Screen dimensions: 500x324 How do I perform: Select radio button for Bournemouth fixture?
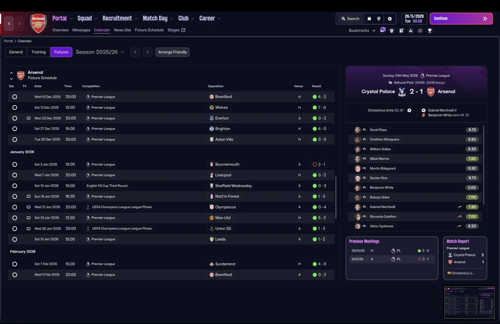click(x=14, y=165)
